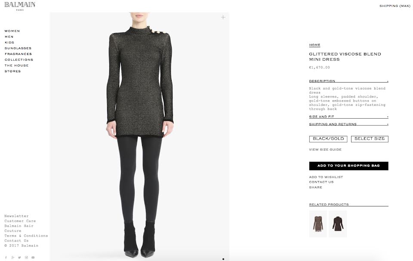413x261 pixels.
Task: Expand the Shipping and Returns section
Action: click(x=348, y=124)
